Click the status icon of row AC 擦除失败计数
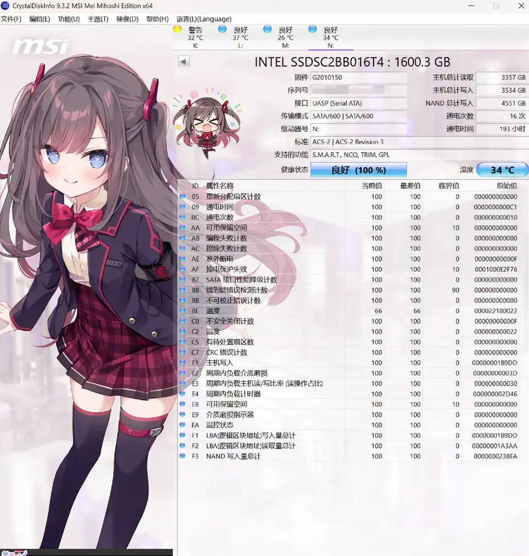 click(x=182, y=248)
